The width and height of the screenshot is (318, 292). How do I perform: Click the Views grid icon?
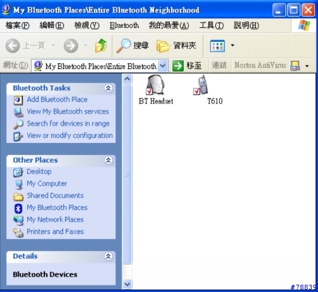point(217,46)
